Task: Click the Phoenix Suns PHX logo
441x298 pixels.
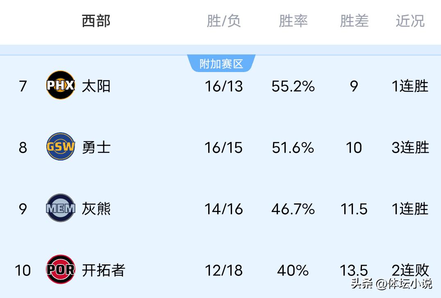Action: (x=60, y=86)
